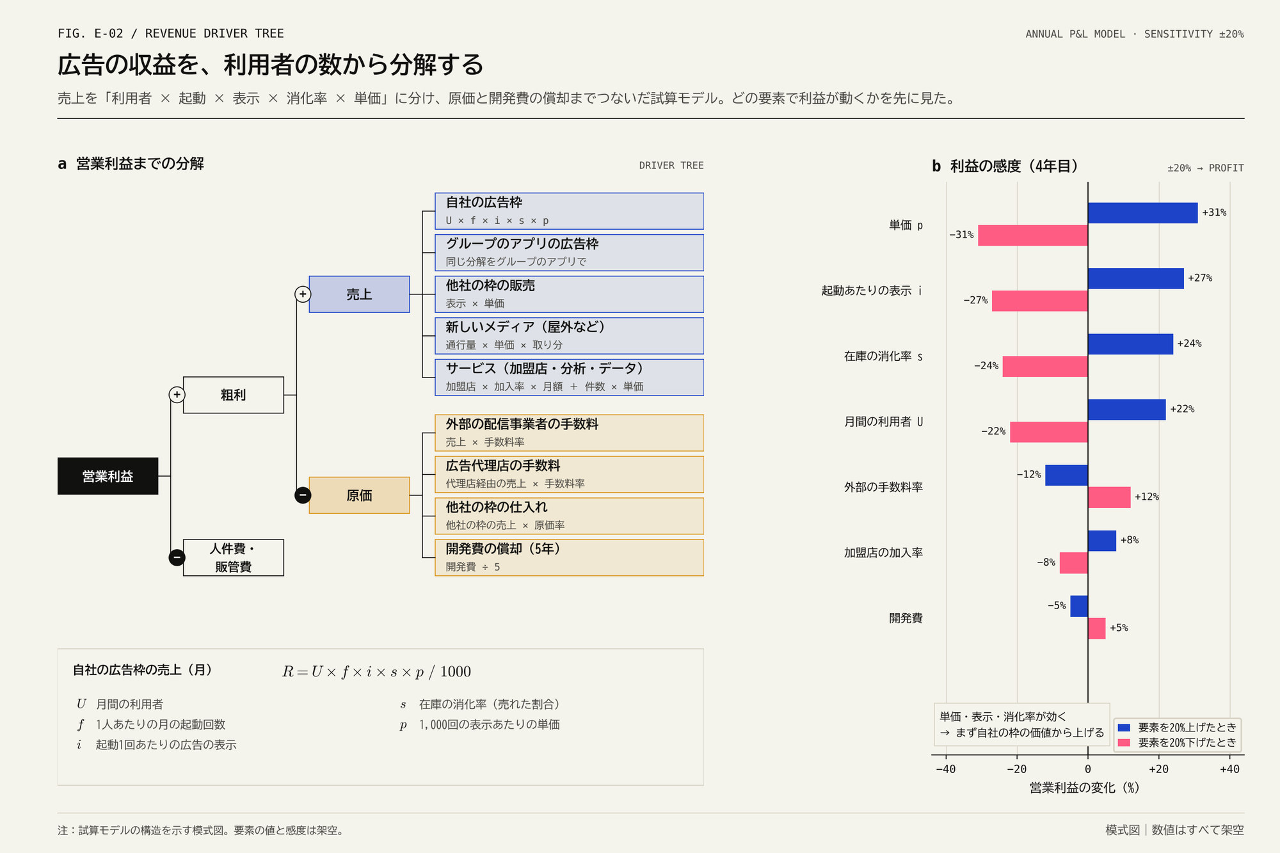Click the +12% pink bar for 外部の手数料率
Image resolution: width=1280 pixels, height=853 pixels.
point(1109,498)
